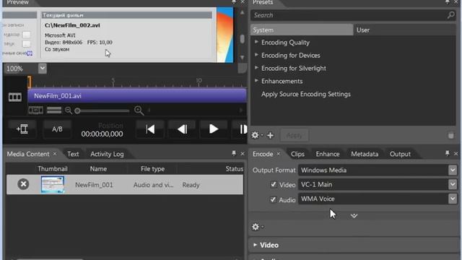Open the Enhance tab
This screenshot has width=462, height=260.
coord(328,154)
